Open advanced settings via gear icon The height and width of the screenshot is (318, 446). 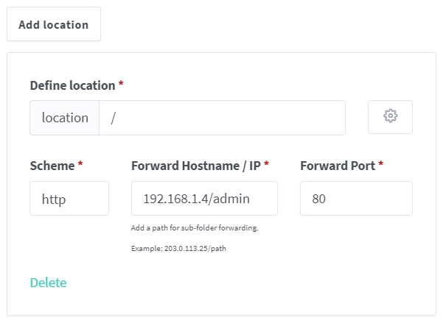[x=390, y=117]
